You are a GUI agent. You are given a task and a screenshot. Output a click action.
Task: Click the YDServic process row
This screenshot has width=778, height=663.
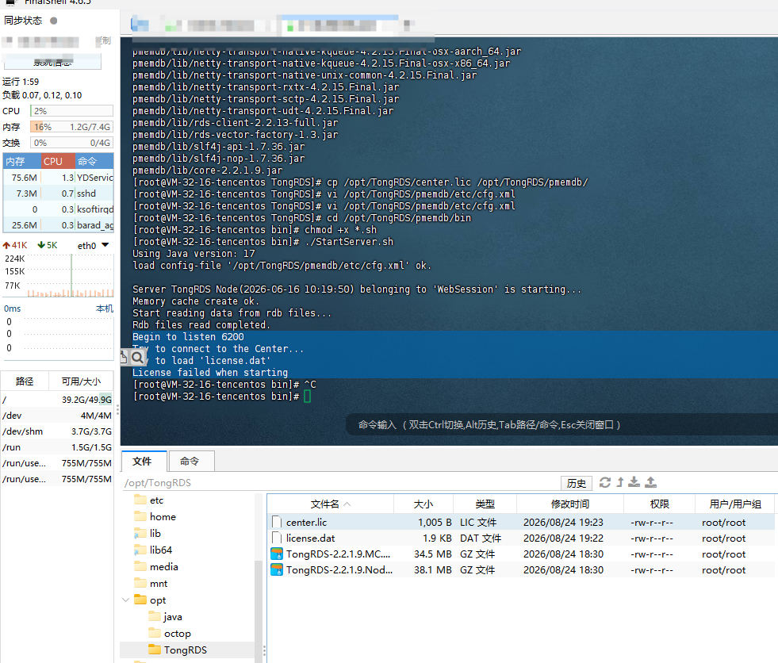tap(59, 177)
